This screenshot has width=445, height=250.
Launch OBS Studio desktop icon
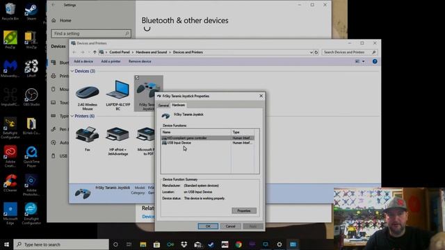pos(31,97)
